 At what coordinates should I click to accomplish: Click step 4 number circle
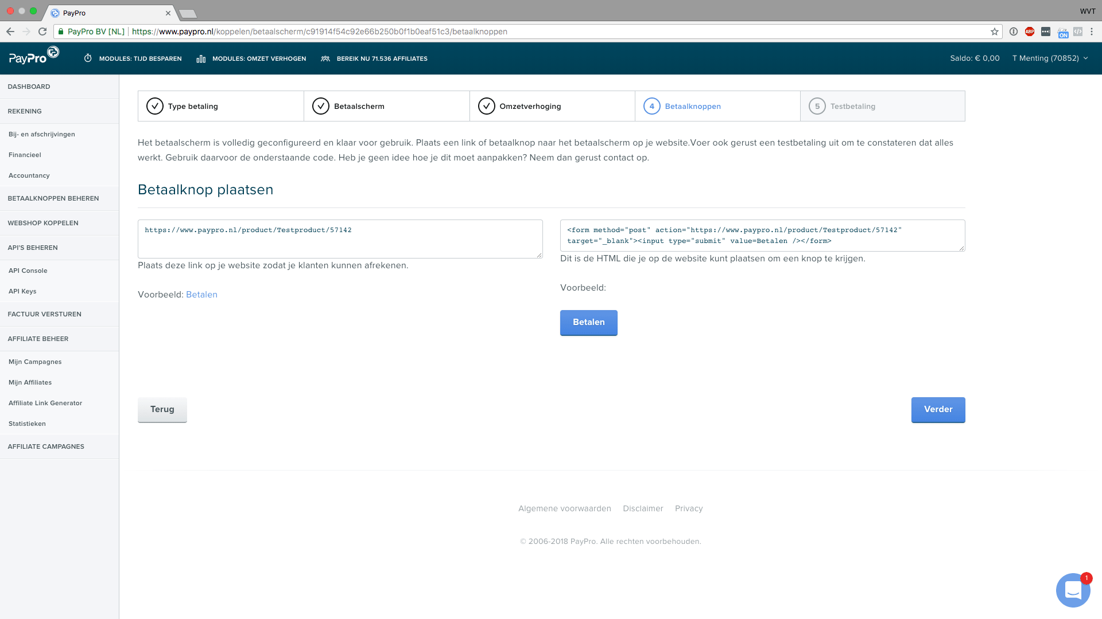click(x=652, y=106)
